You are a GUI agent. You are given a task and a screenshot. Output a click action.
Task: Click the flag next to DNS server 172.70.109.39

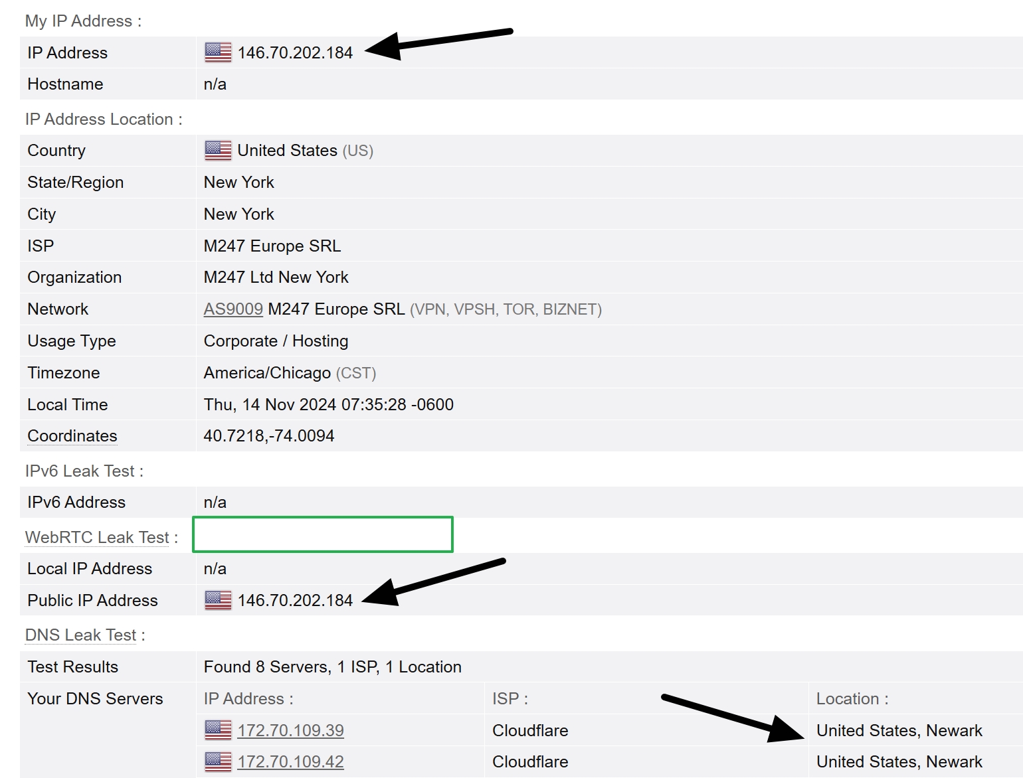(217, 730)
